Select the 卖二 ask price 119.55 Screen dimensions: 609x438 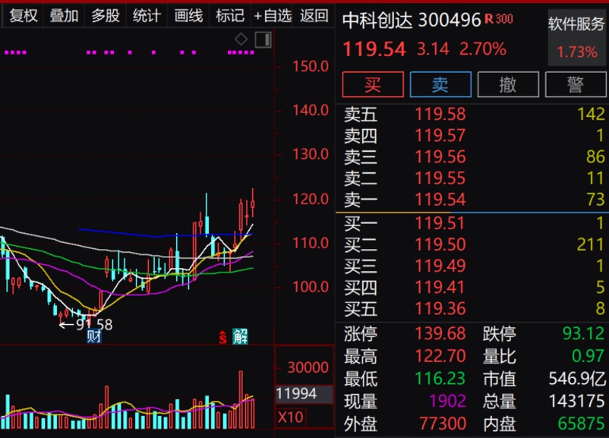coord(440,178)
